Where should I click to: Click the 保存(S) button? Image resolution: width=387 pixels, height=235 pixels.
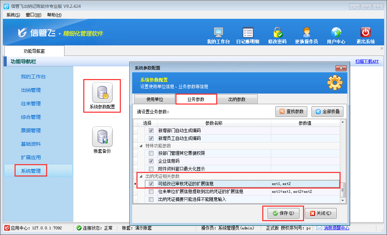coord(283,213)
